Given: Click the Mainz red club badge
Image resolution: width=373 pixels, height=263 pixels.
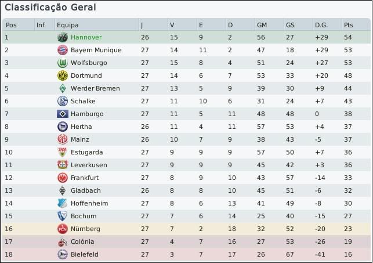Looking at the screenshot, I should [x=63, y=139].
